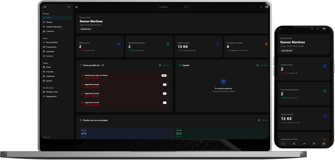Click the home breadcrumb icon in top bar

[x=77, y=7]
